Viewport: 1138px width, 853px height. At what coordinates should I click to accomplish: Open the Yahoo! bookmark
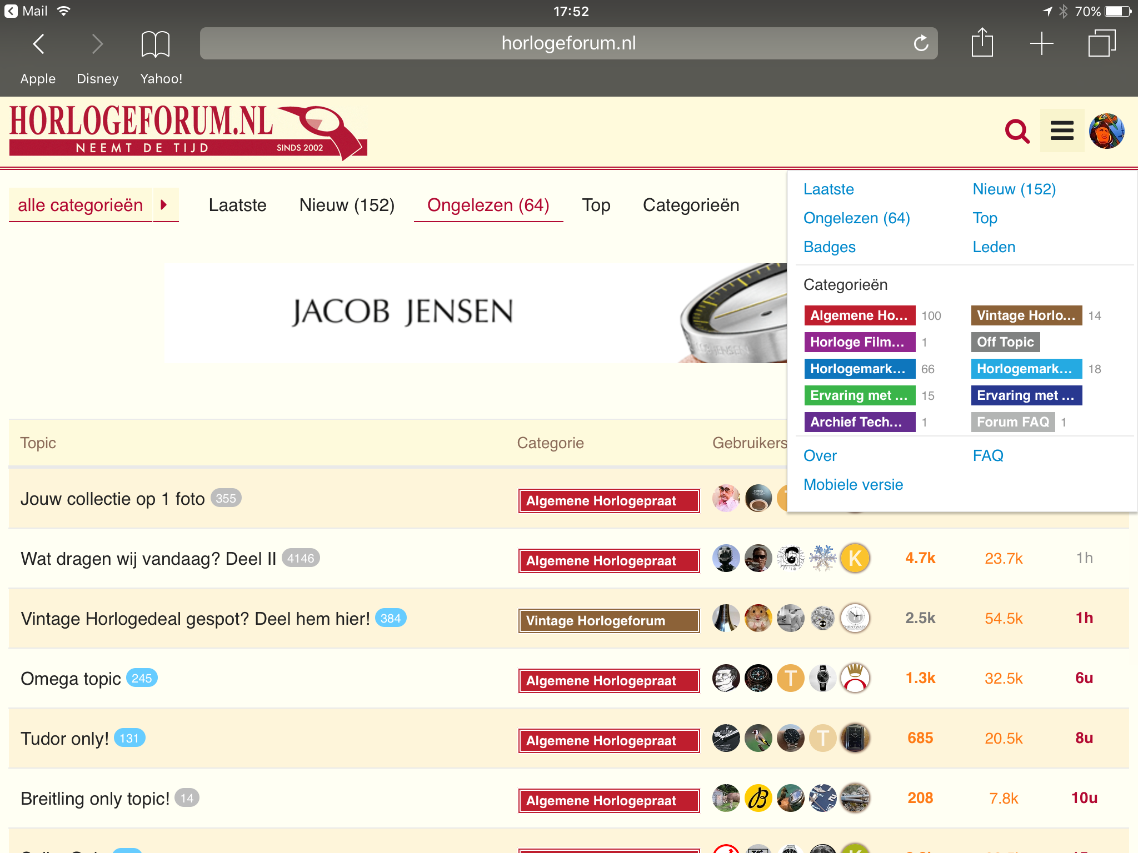161,79
